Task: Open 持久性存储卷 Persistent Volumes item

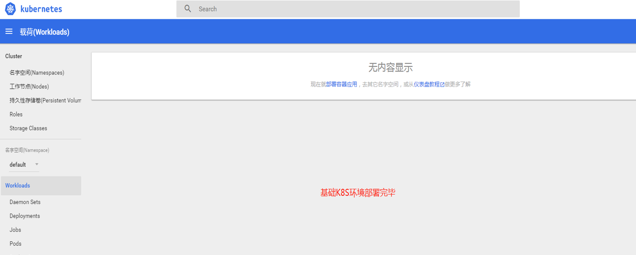Action: click(x=45, y=100)
